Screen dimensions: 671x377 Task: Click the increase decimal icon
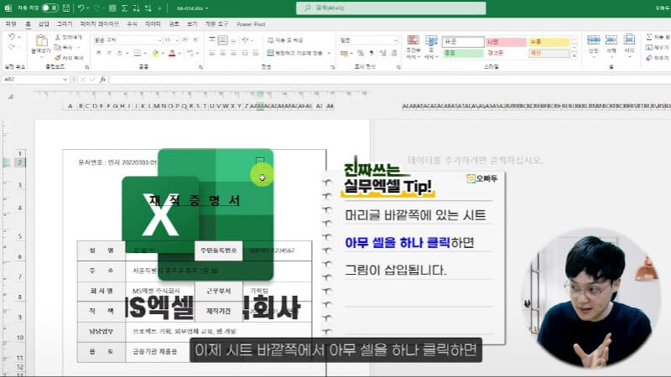click(382, 53)
